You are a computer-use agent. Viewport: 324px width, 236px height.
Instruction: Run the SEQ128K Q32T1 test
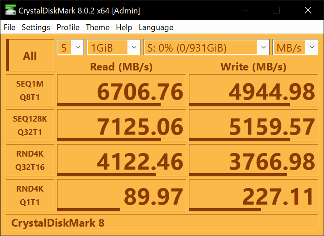tap(30, 125)
